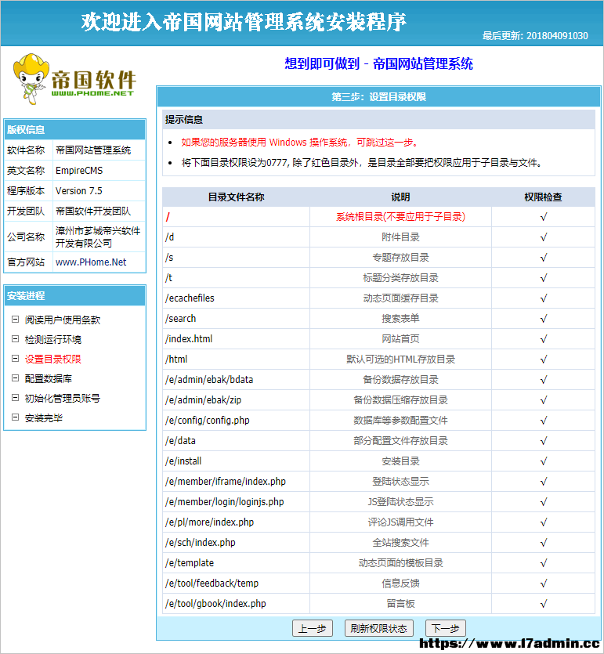Click the 版权信息 panel header

click(74, 130)
